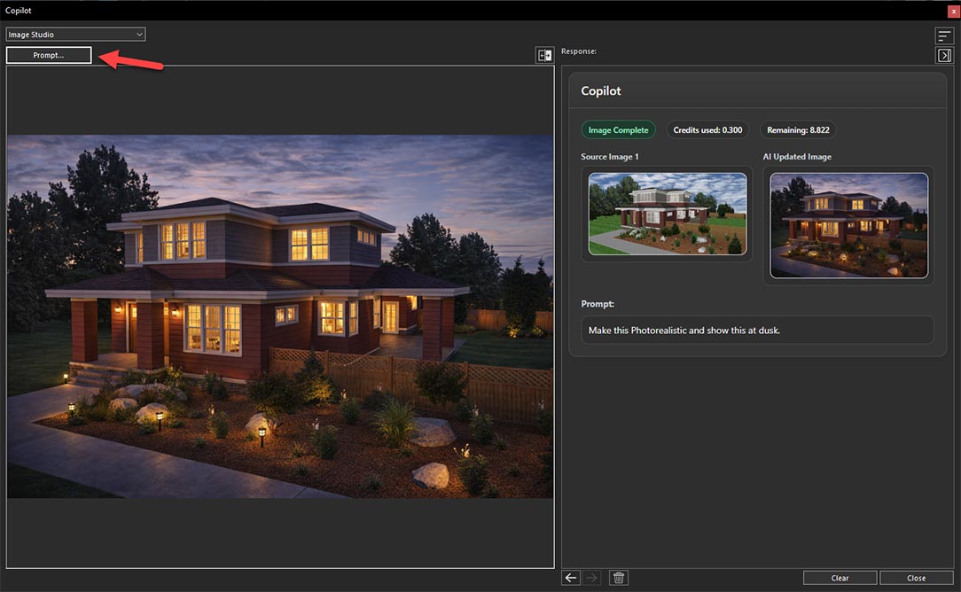Click the Clear button
This screenshot has height=592, width=961.
coord(840,578)
